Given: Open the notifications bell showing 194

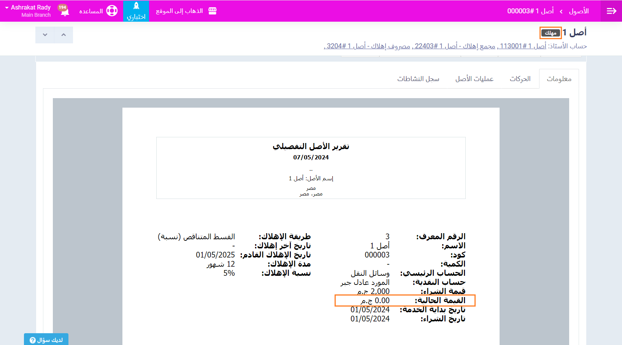Looking at the screenshot, I should point(64,11).
